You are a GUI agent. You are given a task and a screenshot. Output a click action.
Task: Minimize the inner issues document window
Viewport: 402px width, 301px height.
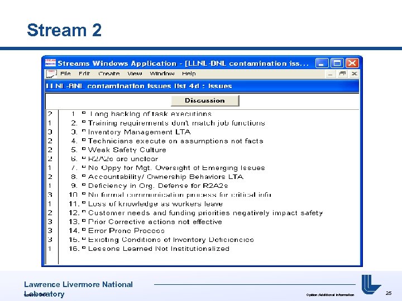tap(330, 74)
